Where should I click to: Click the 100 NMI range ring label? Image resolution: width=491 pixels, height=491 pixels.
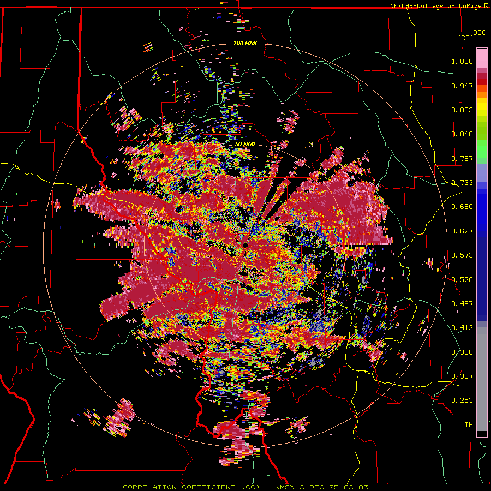(245, 43)
